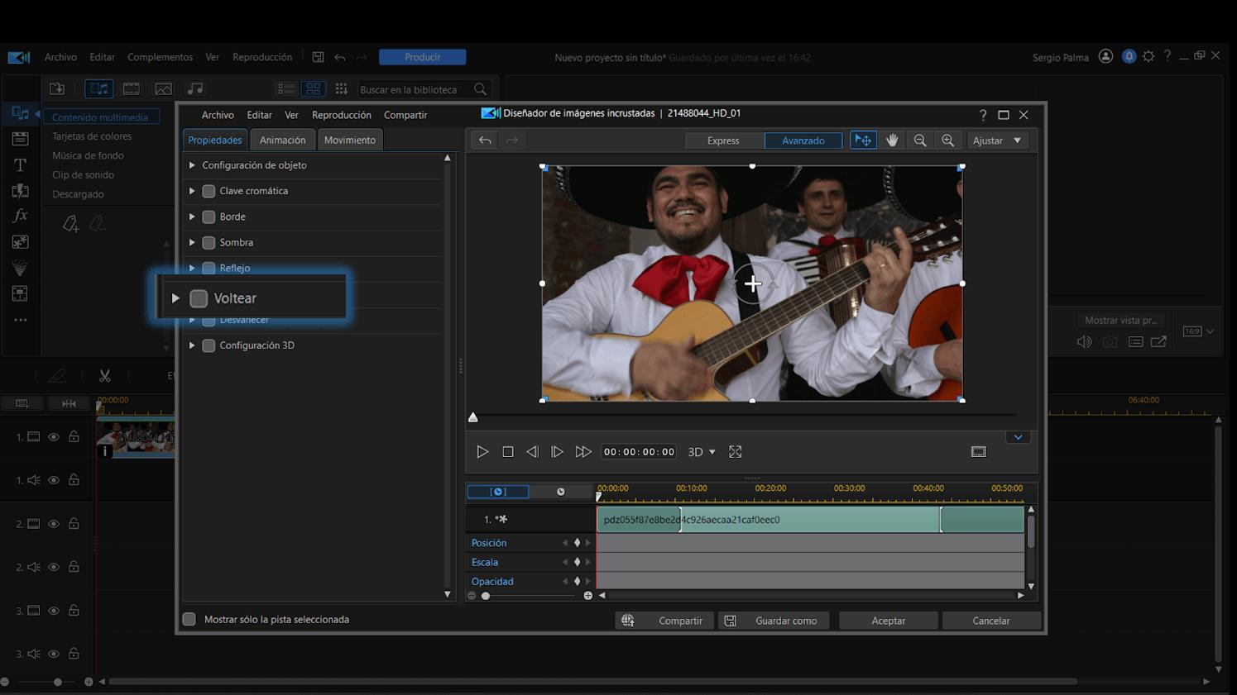The height and width of the screenshot is (695, 1237).
Task: Adjust main timeline zoom slider handle
Action: pos(57,682)
